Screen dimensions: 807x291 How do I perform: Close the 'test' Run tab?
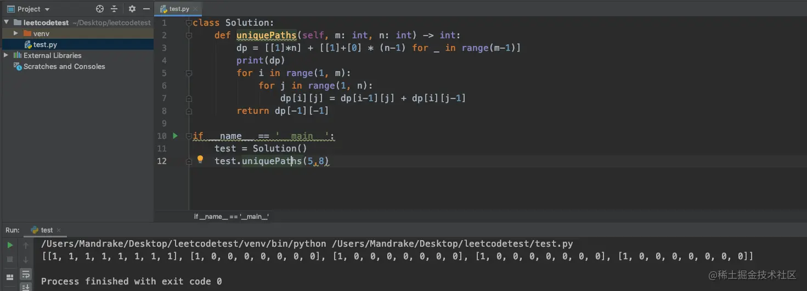(59, 230)
